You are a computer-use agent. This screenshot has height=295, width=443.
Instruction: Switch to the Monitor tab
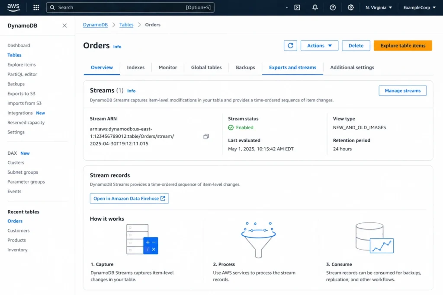167,67
